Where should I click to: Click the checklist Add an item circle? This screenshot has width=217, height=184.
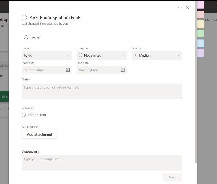(24, 115)
